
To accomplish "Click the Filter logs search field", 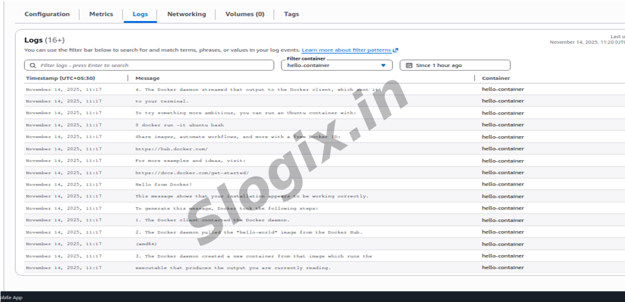I will [154, 66].
